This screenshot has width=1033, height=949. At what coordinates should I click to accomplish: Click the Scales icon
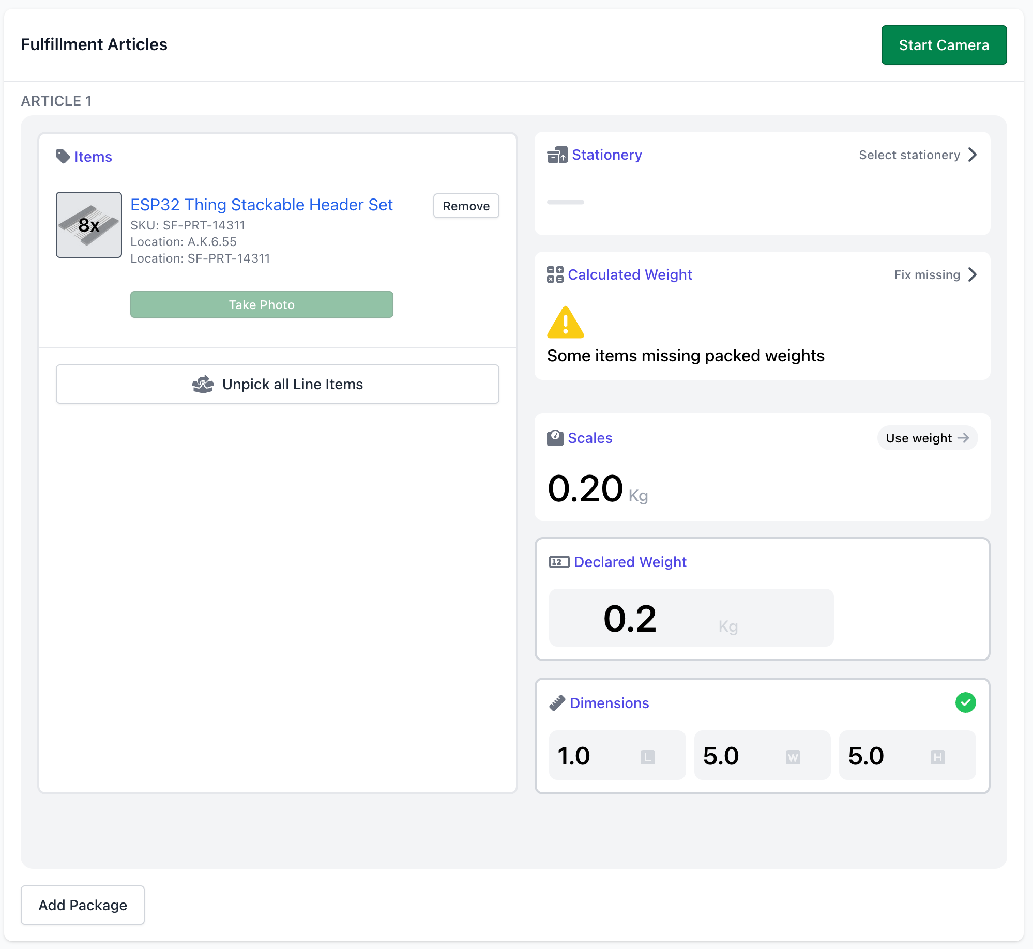pyautogui.click(x=555, y=438)
